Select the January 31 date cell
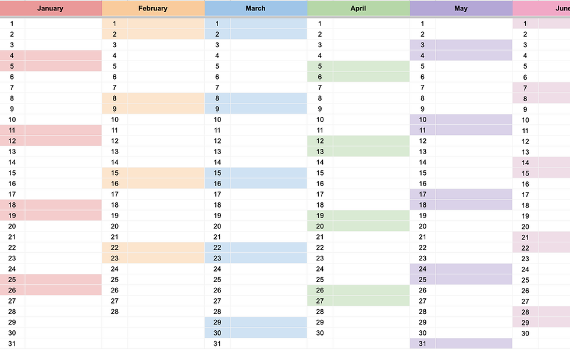Screen dimensions: 570x350 coord(12,344)
